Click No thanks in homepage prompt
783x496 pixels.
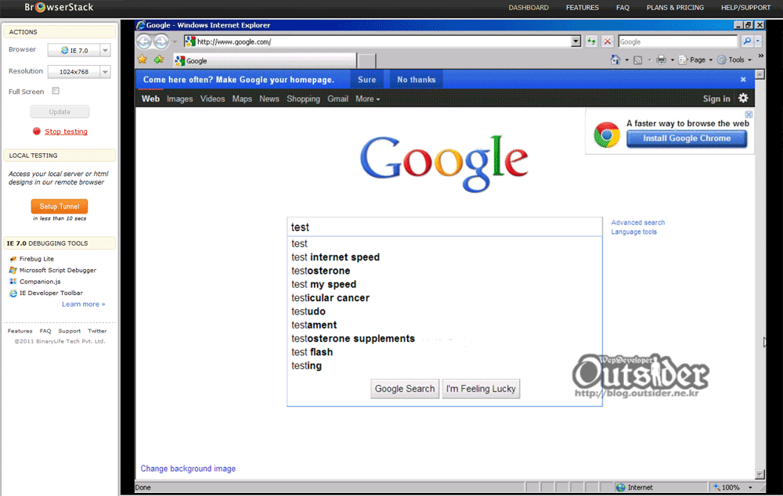(x=416, y=79)
